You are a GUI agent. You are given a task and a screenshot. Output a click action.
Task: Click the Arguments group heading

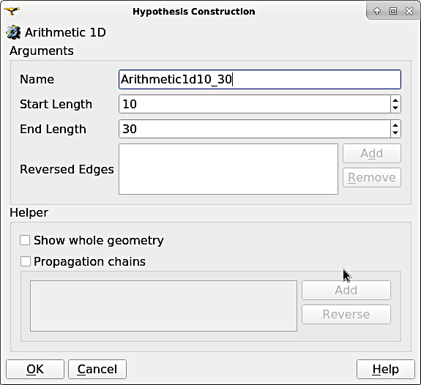[x=41, y=51]
